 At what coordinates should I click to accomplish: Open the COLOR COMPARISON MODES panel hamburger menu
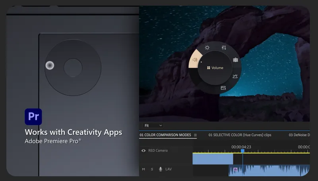click(195, 135)
